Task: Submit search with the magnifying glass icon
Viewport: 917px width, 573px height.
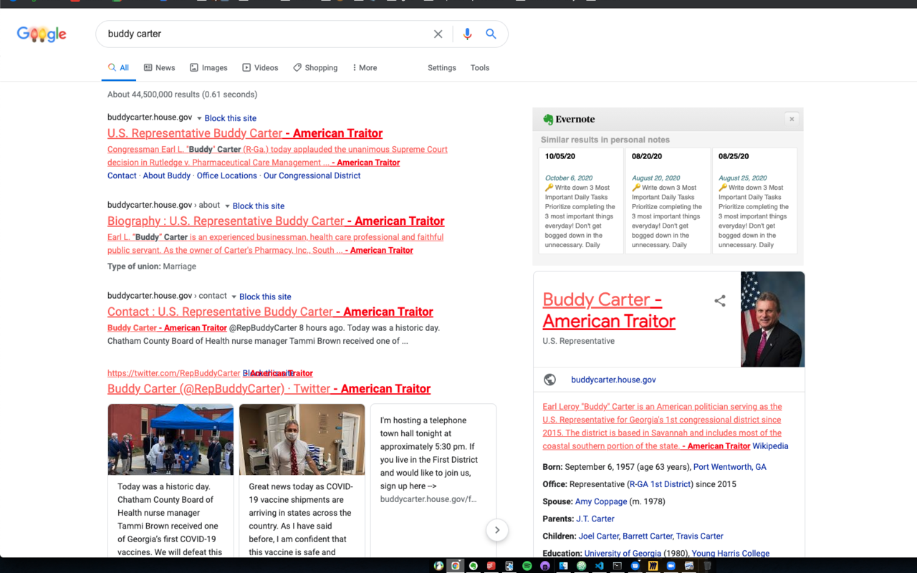Action: [x=491, y=34]
